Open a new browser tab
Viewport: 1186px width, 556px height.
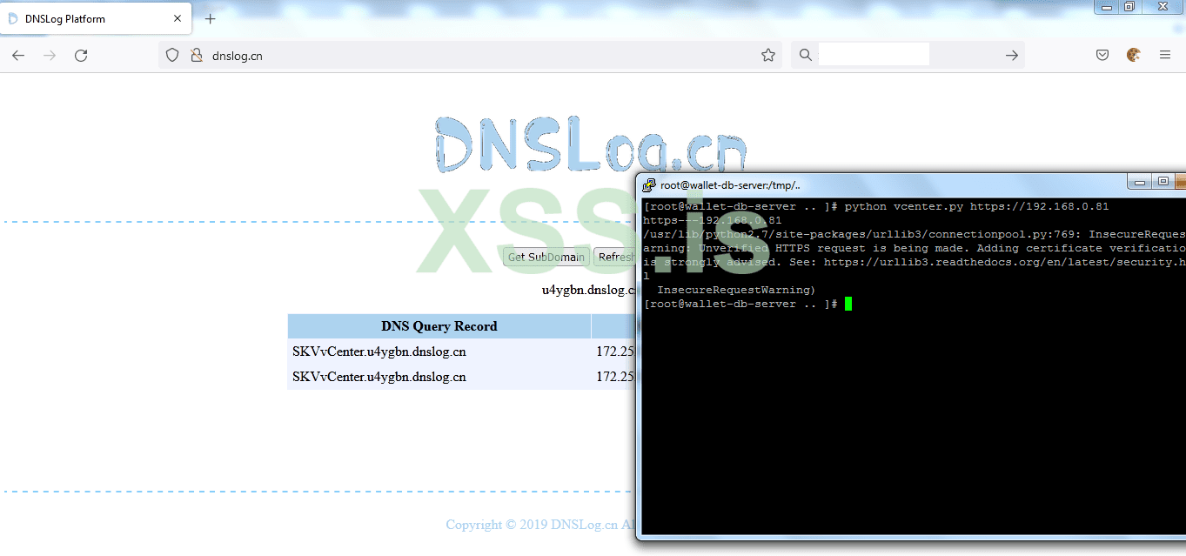coord(210,18)
